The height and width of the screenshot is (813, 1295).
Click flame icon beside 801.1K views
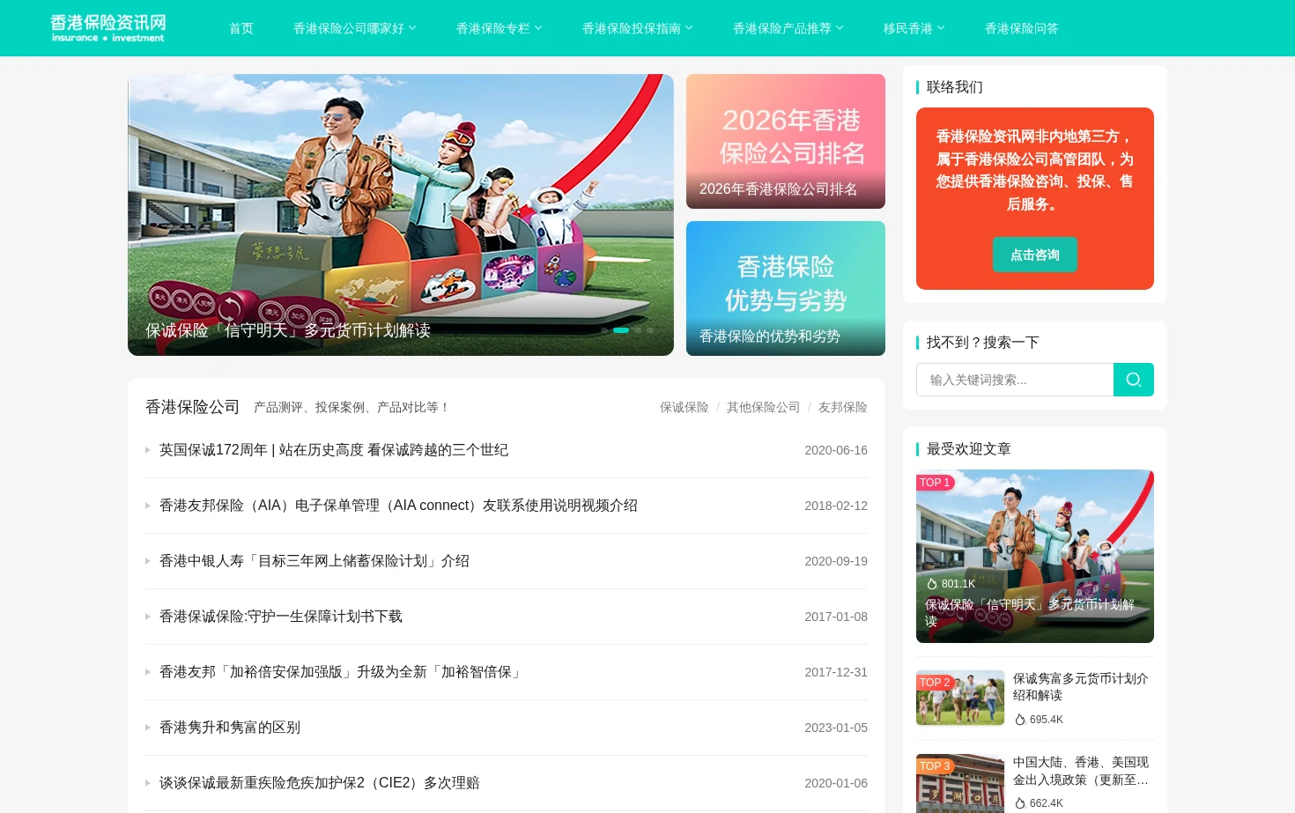tap(932, 584)
